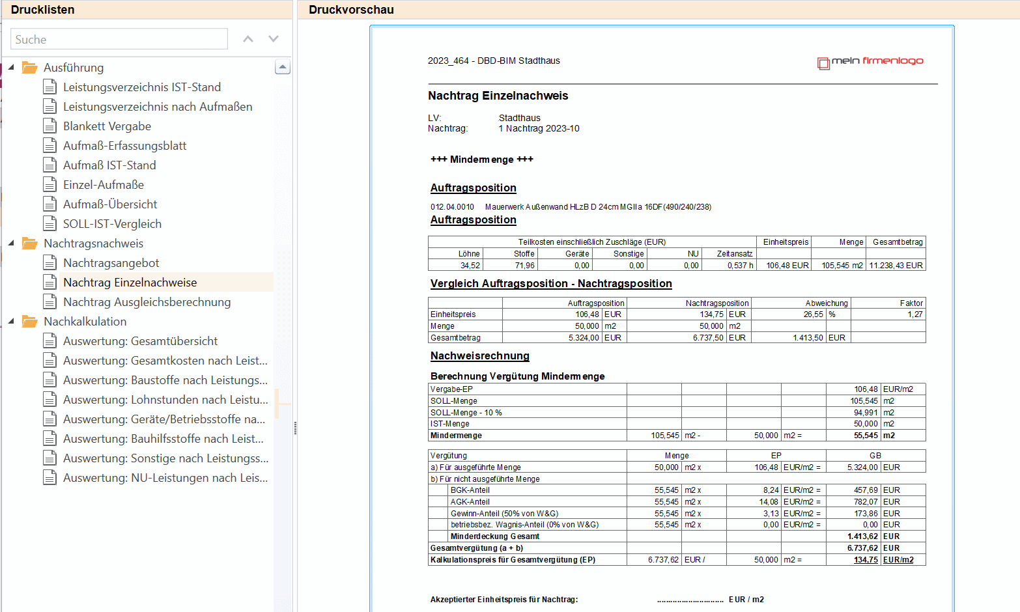The width and height of the screenshot is (1020, 612).
Task: Click document icon beside Einzel-Aufmaße
Action: click(x=50, y=184)
